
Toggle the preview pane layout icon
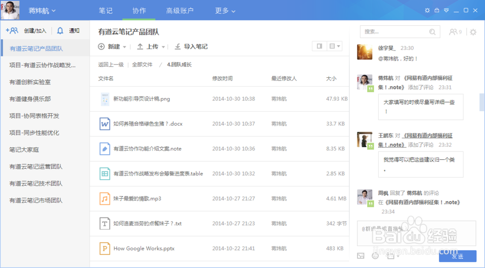pyautogui.click(x=320, y=46)
